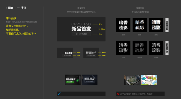
Task: Click the yellow 字体要求 heading
Action: tap(11, 18)
